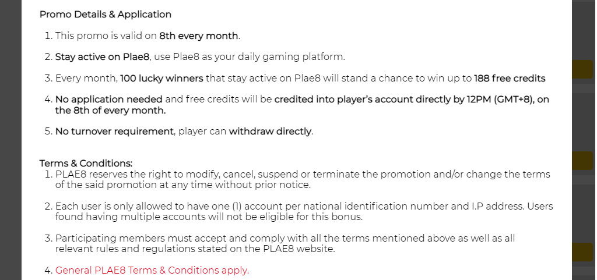Click the "Terms & Conditions:" heading
Image resolution: width=597 pixels, height=280 pixels.
(86, 164)
